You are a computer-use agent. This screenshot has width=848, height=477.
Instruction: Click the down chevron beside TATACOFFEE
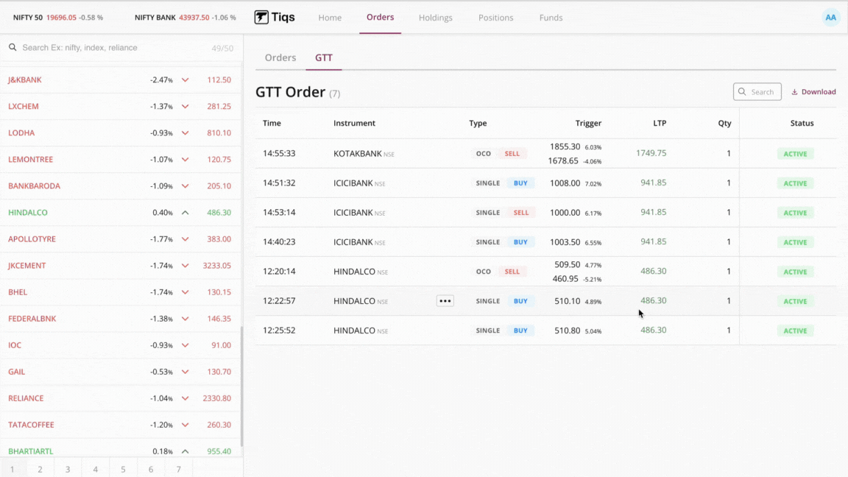(x=185, y=425)
